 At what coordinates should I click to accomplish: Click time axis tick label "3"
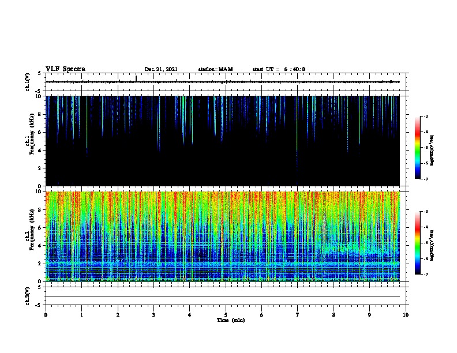click(x=153, y=314)
